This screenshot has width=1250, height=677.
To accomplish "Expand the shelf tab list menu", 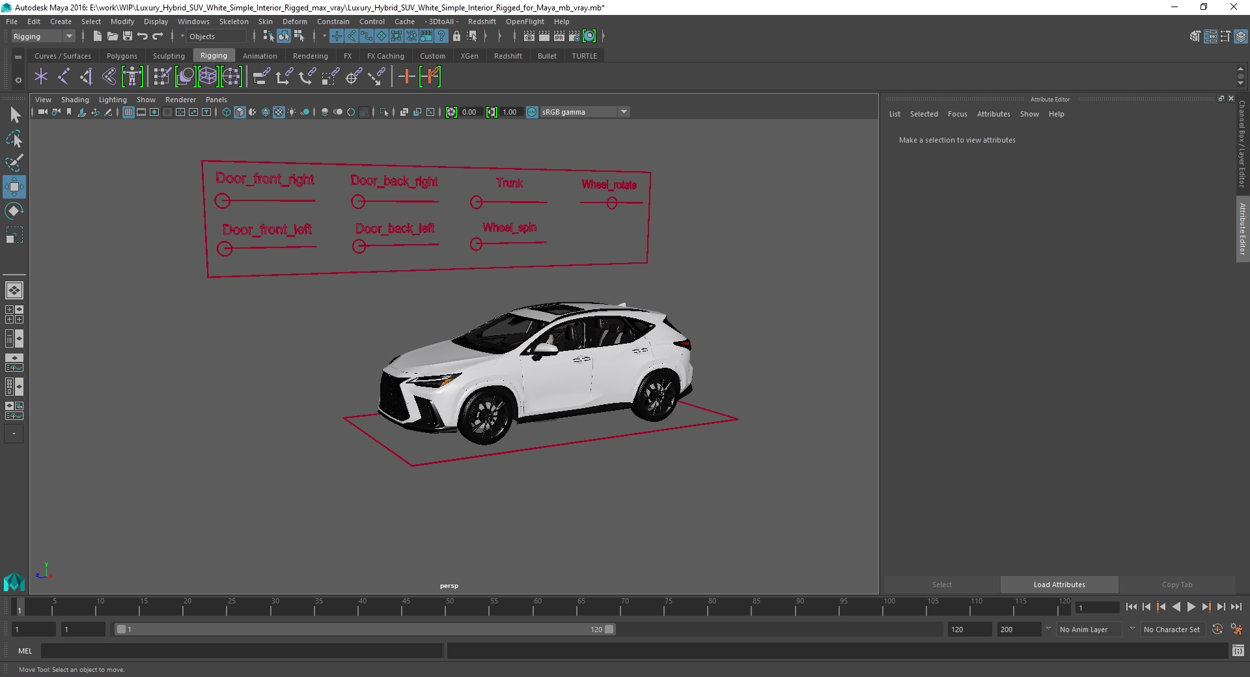I will click(18, 57).
